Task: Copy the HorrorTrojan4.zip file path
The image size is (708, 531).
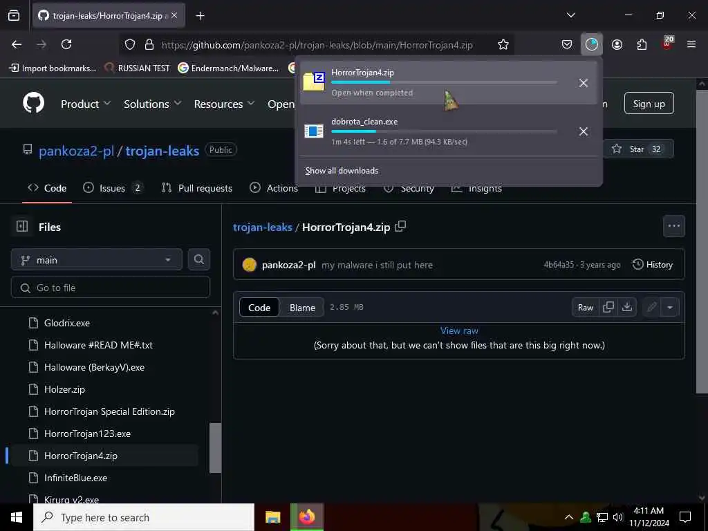Action: click(x=400, y=226)
